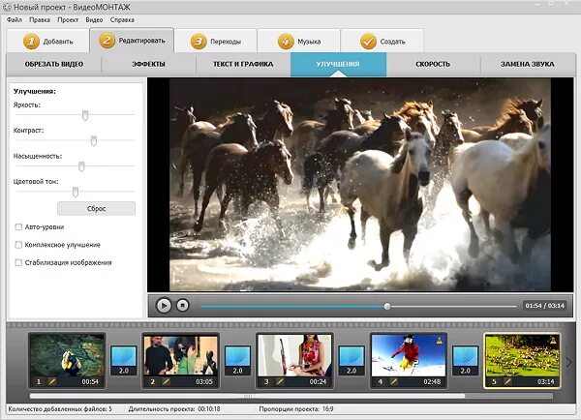
Task: Open the Файл menu
Action: pos(15,20)
